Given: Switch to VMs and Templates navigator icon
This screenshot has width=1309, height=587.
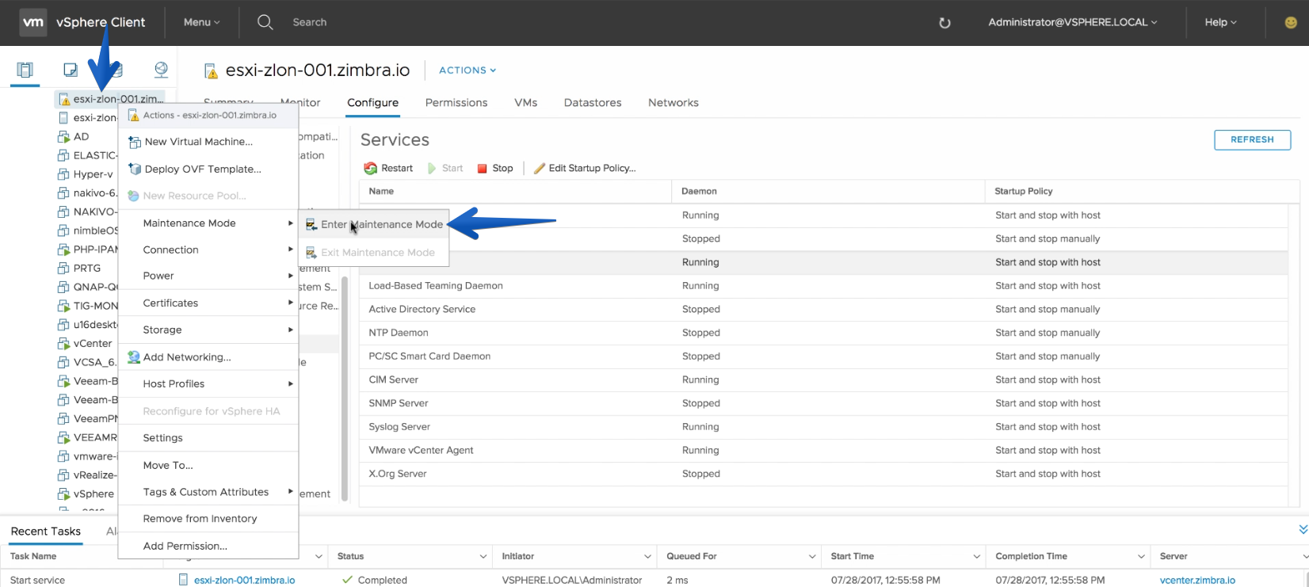Looking at the screenshot, I should [71, 70].
